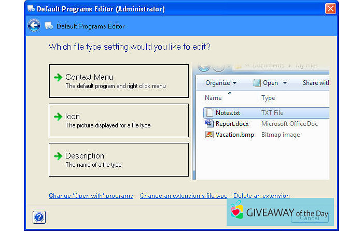Choose the Context Menu option
Screen dimensions: 363x231
tap(119, 81)
